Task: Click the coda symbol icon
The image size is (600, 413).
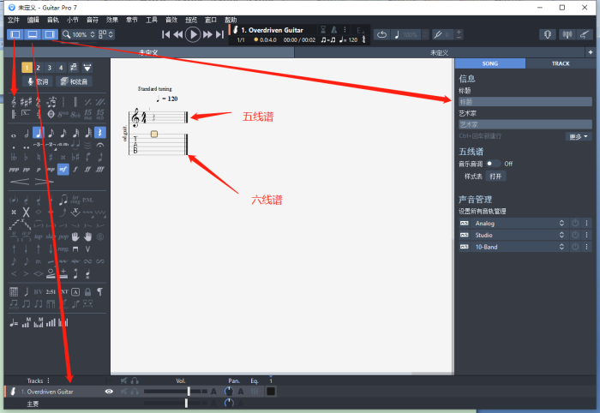Action: [51, 114]
